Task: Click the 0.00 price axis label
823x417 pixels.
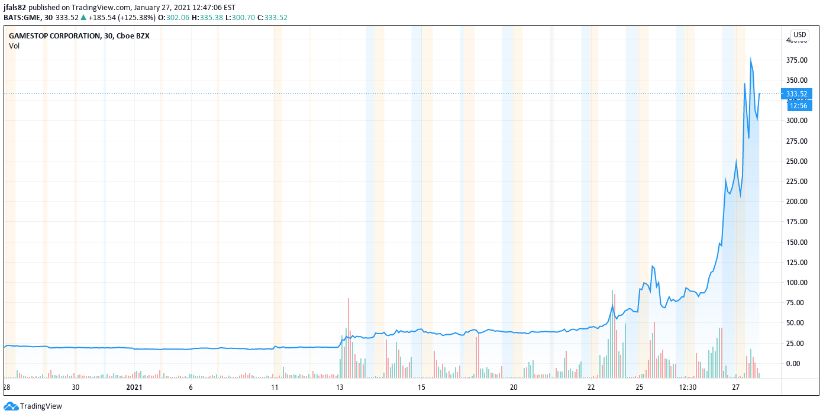Action: point(793,363)
